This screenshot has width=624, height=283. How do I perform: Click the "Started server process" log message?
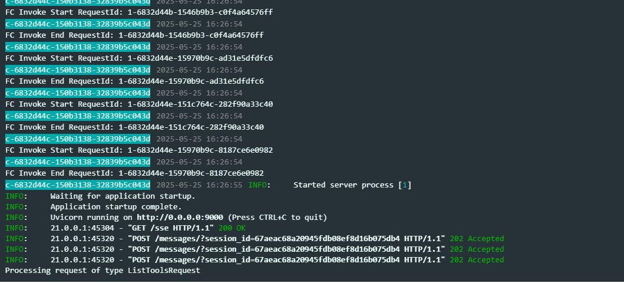[x=344, y=185]
